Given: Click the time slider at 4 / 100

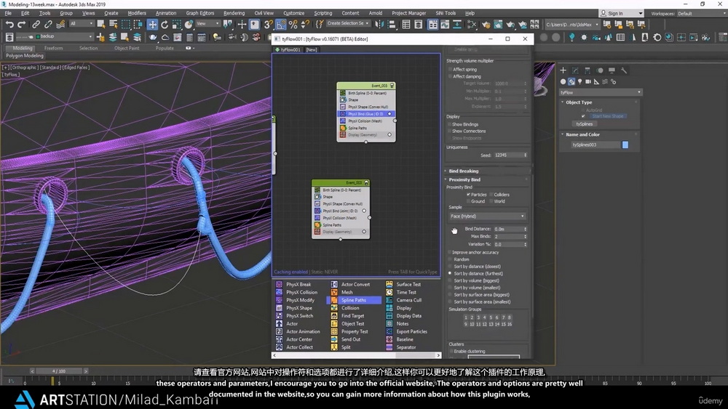Looking at the screenshot, I should point(58,371).
